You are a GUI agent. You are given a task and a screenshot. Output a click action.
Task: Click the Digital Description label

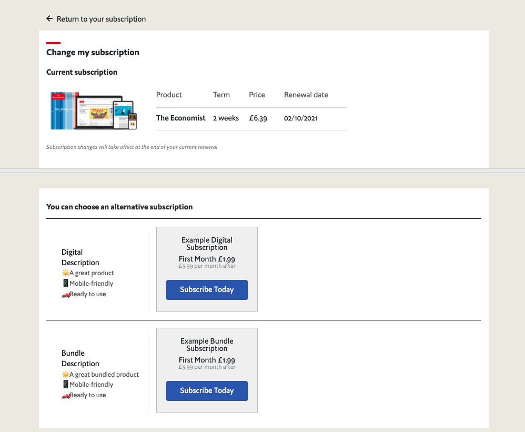[x=80, y=257]
